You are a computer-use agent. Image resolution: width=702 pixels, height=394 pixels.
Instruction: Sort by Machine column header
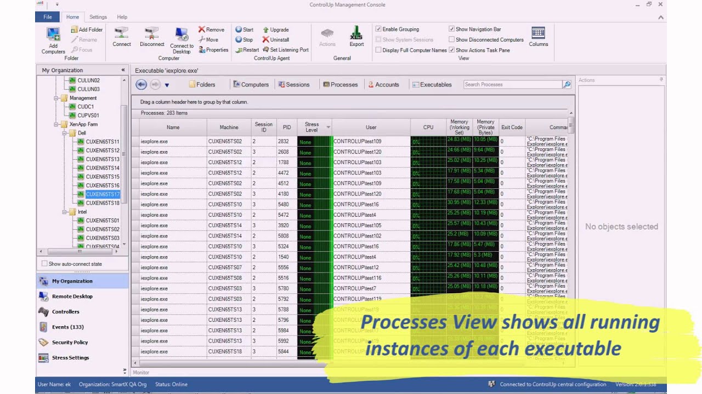pyautogui.click(x=229, y=127)
